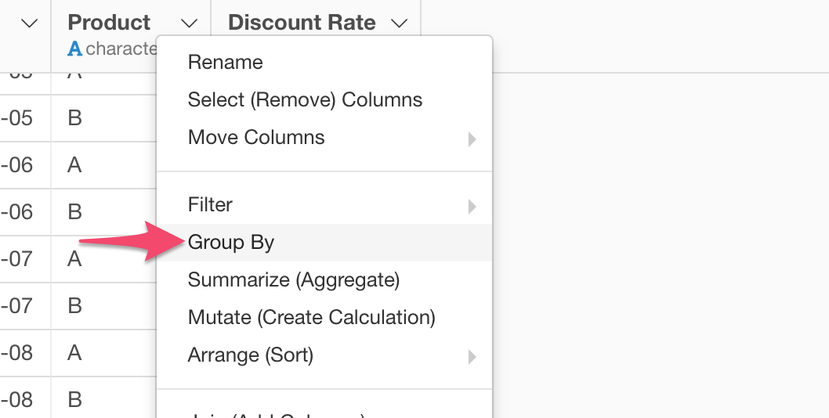Click the Product column header name
Image resolution: width=829 pixels, height=418 pixels.
[109, 22]
